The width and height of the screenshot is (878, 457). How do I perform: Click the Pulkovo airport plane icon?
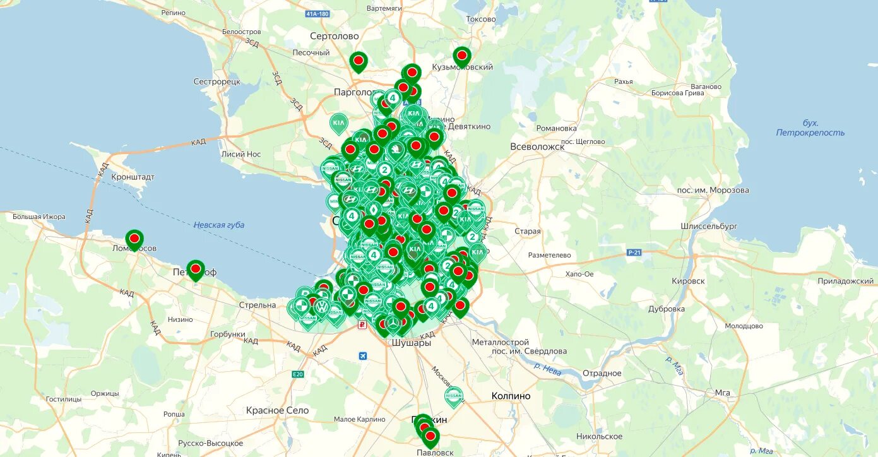coord(362,356)
